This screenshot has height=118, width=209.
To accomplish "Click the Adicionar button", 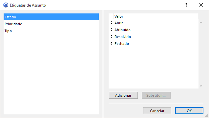I will click(x=123, y=95).
